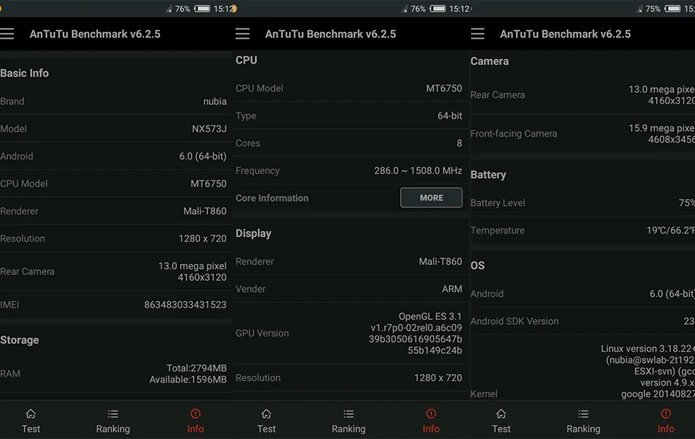Tap Ranking list icon in left panel

[113, 413]
